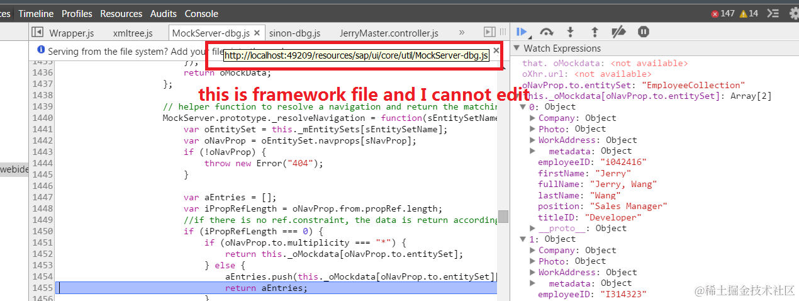Step over next function call

pyautogui.click(x=547, y=32)
